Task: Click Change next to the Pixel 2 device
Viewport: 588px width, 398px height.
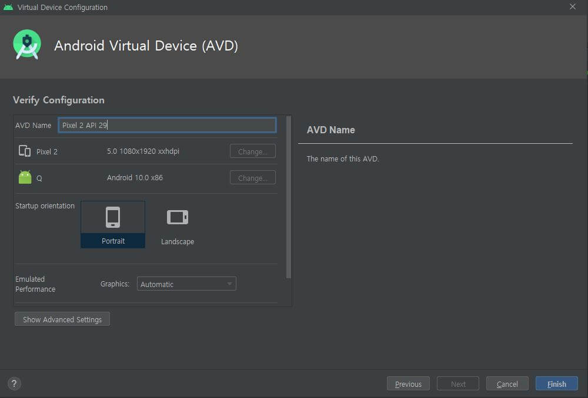Action: 252,151
